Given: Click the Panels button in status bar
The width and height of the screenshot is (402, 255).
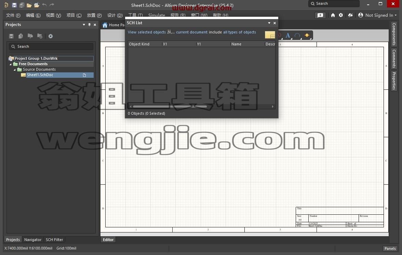Looking at the screenshot, I should tap(390, 249).
